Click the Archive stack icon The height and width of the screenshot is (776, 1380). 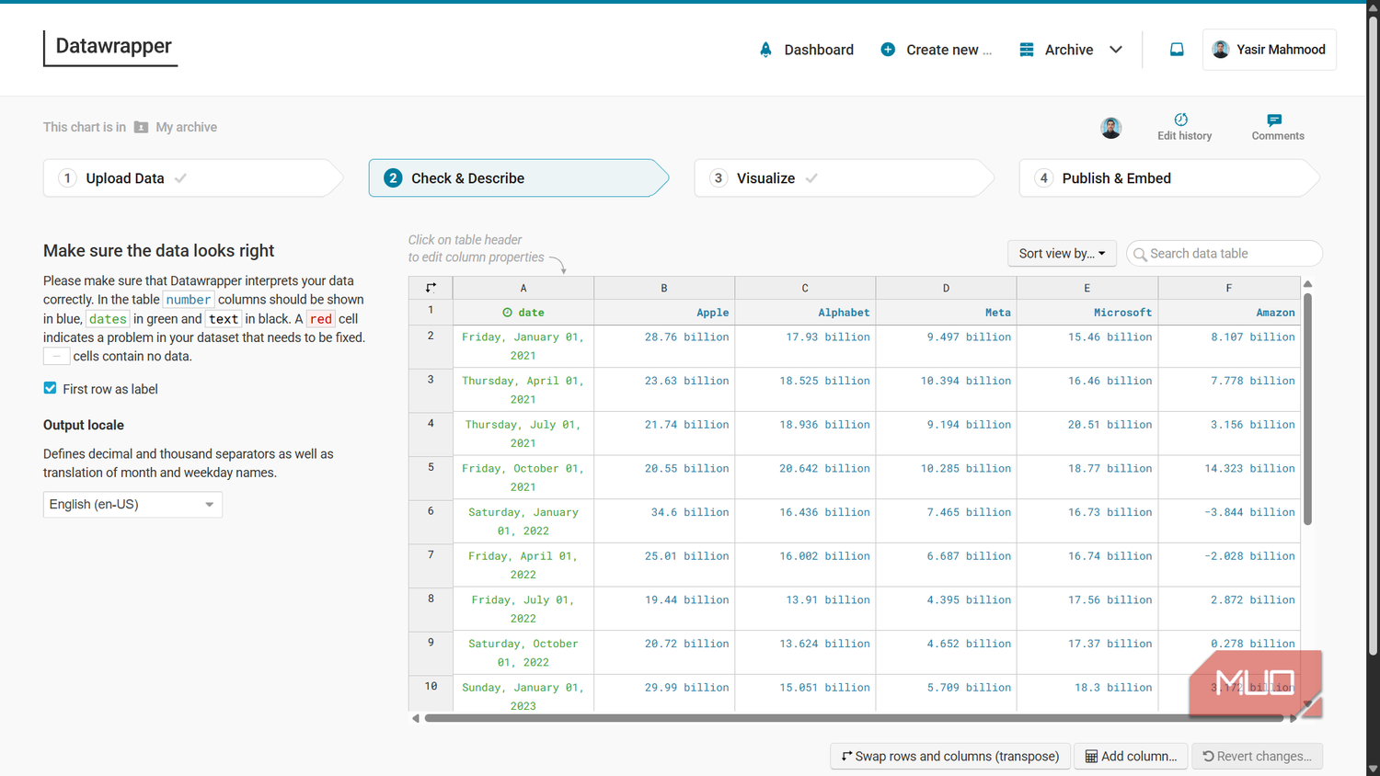(1027, 50)
